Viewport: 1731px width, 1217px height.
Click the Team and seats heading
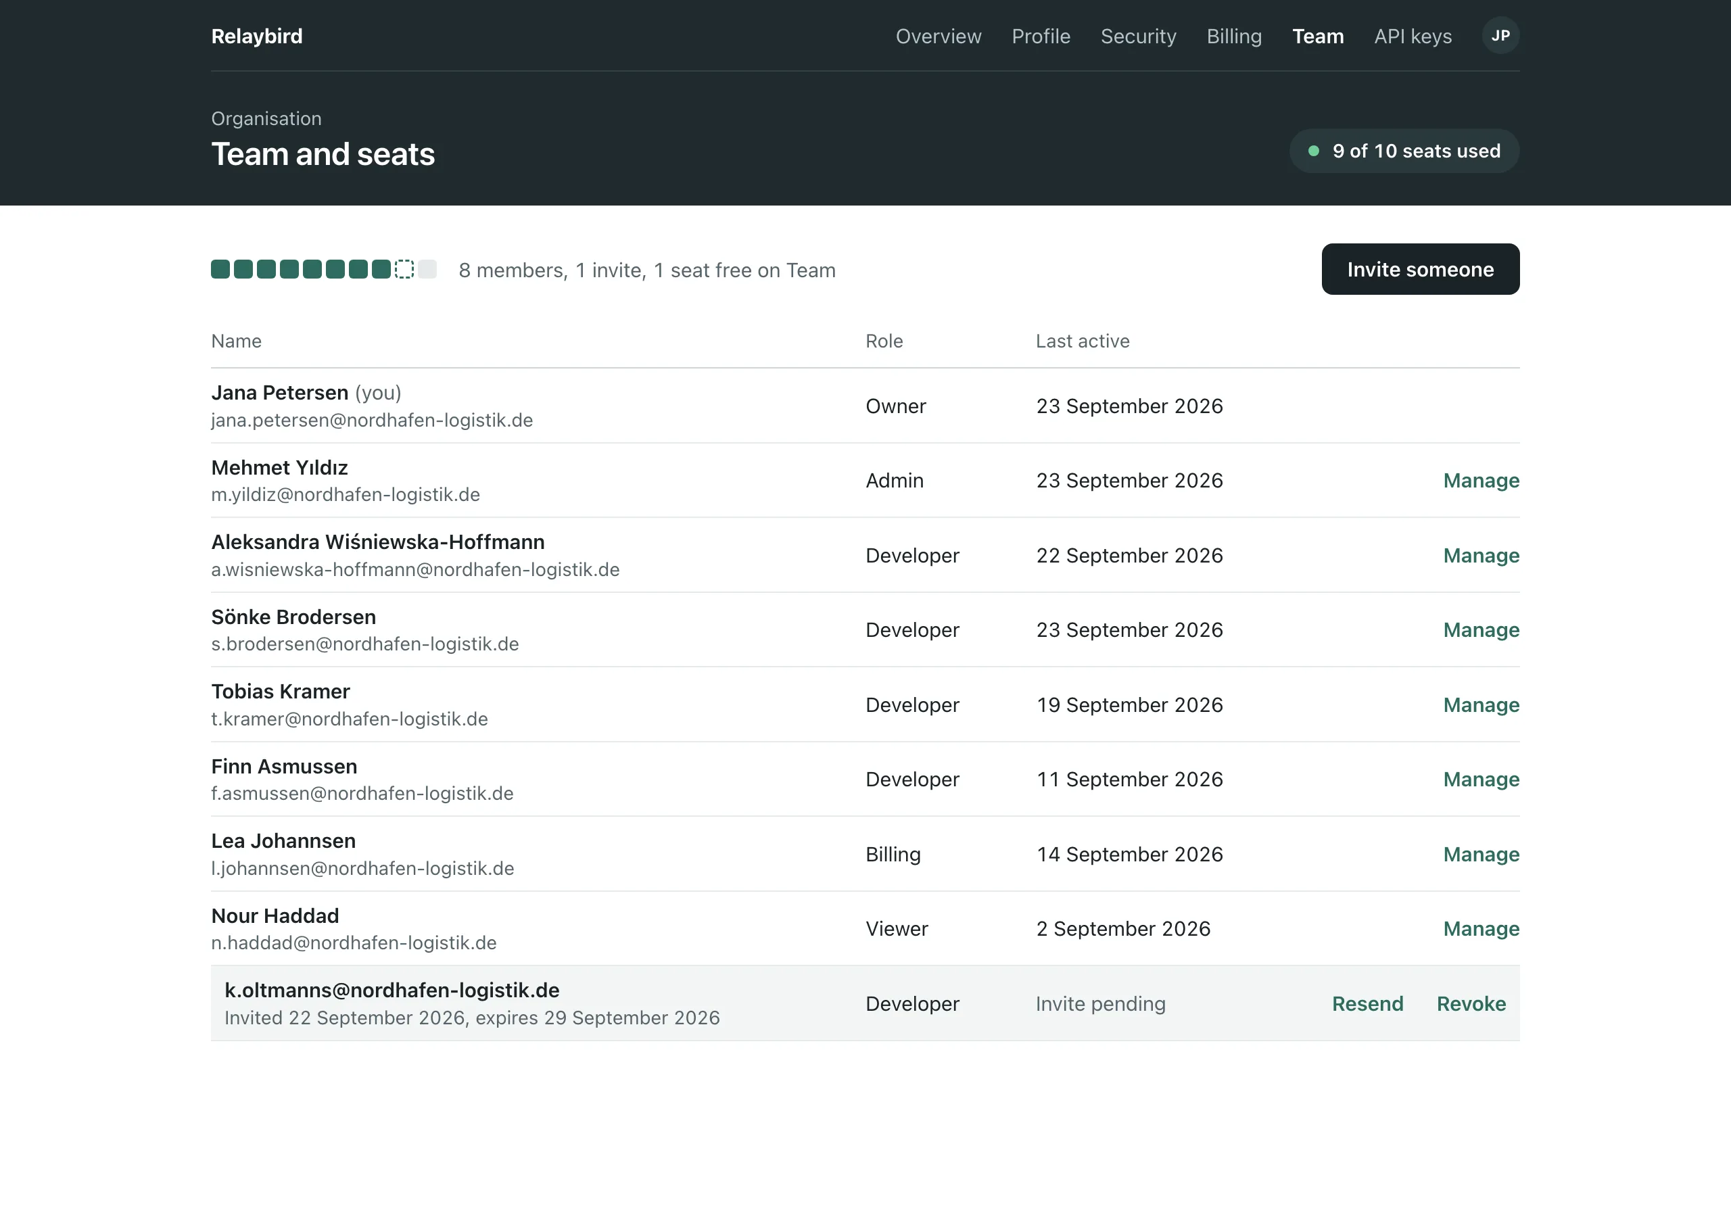[x=323, y=154]
